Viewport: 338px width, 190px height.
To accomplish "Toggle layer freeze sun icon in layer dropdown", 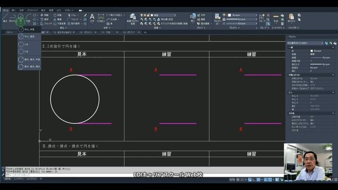I will [x=145, y=15].
